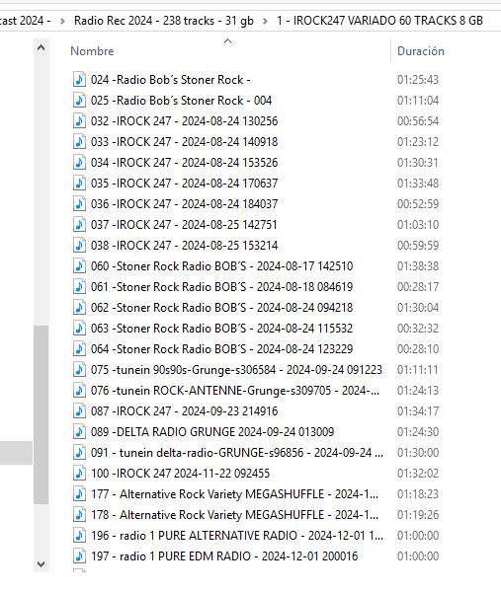Click music icon beside 035 -IROCK 247 file
The width and height of the screenshot is (501, 592).
tap(79, 184)
